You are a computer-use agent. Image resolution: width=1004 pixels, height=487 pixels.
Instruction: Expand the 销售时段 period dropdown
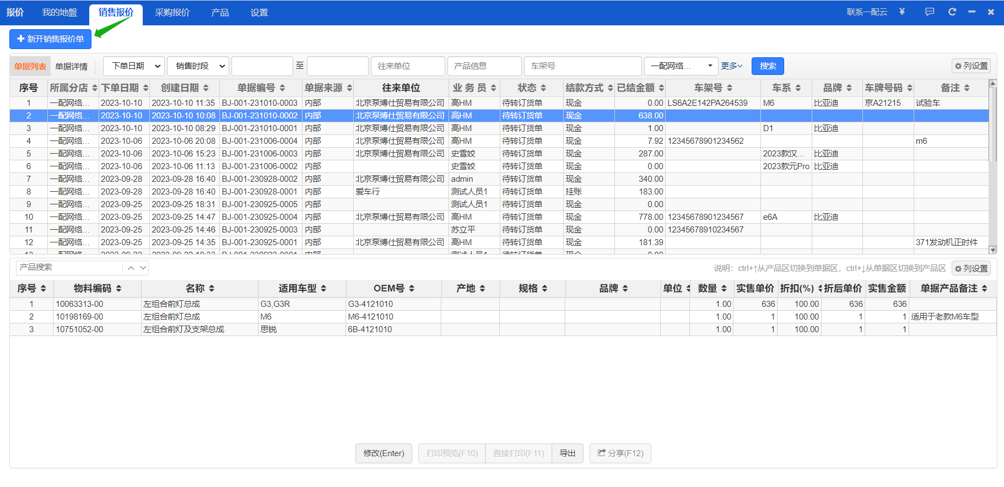pyautogui.click(x=198, y=66)
